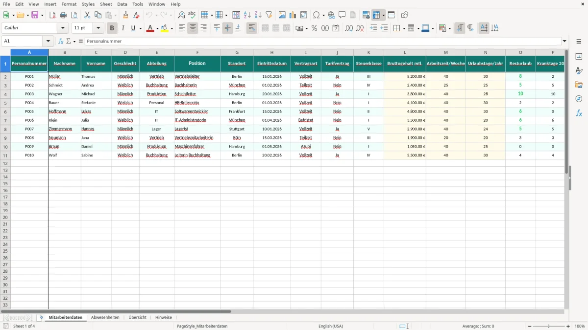Increase indent
The height and width of the screenshot is (330, 588).
pos(373,28)
